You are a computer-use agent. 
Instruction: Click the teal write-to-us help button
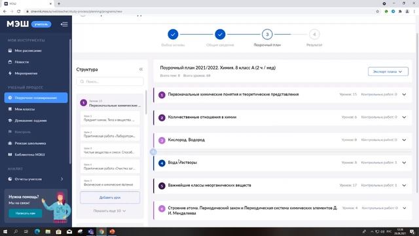pos(25,213)
